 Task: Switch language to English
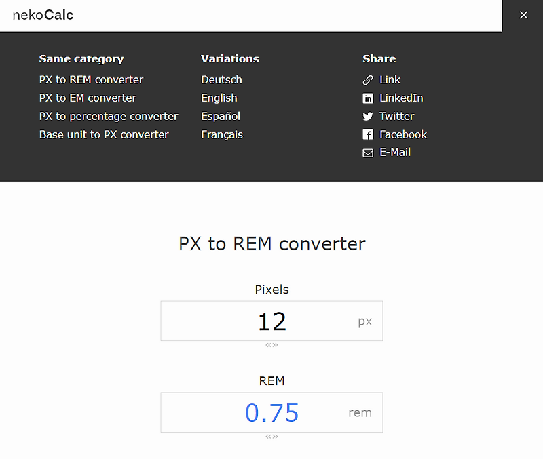[x=219, y=98]
